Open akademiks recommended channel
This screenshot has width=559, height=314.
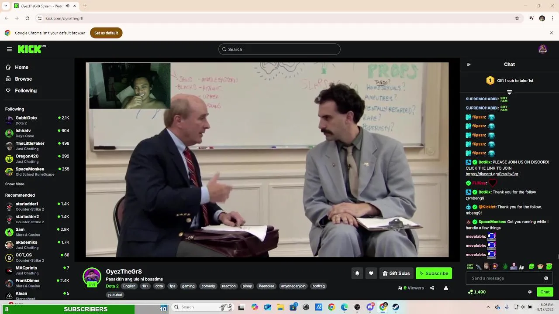[x=37, y=245]
